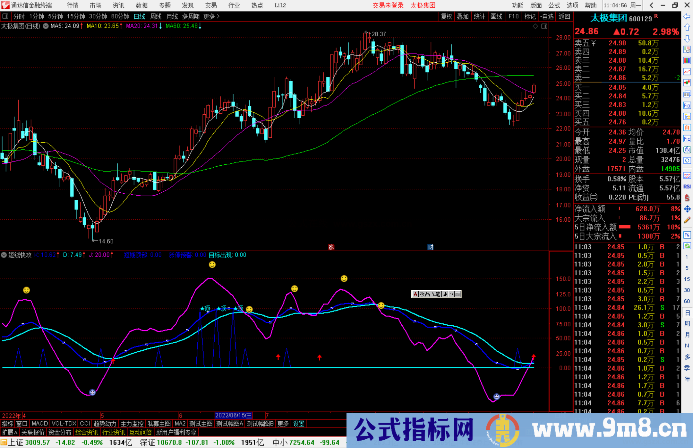Toggle the 短线快攻 indicator round checkmark

pos(4,255)
